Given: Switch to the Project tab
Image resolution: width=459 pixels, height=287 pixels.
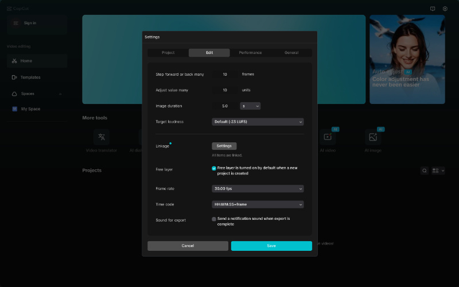Looking at the screenshot, I should point(168,53).
